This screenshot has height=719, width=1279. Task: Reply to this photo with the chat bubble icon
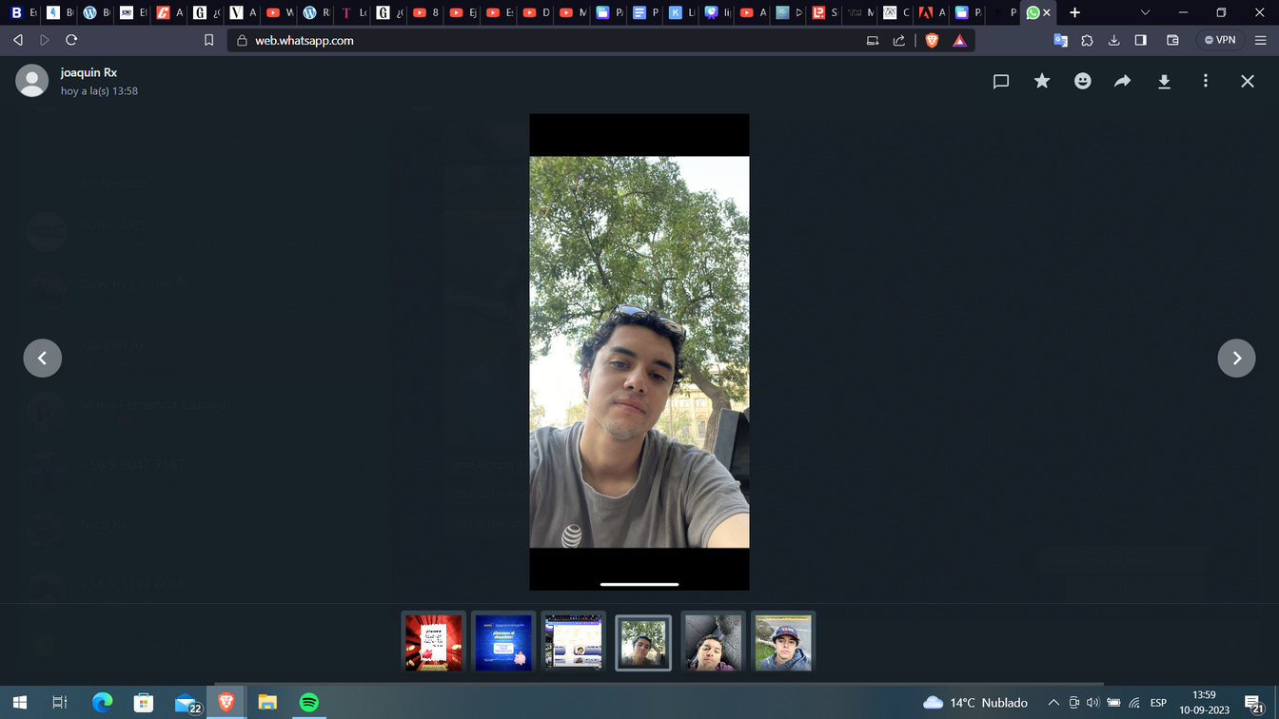tap(1001, 82)
